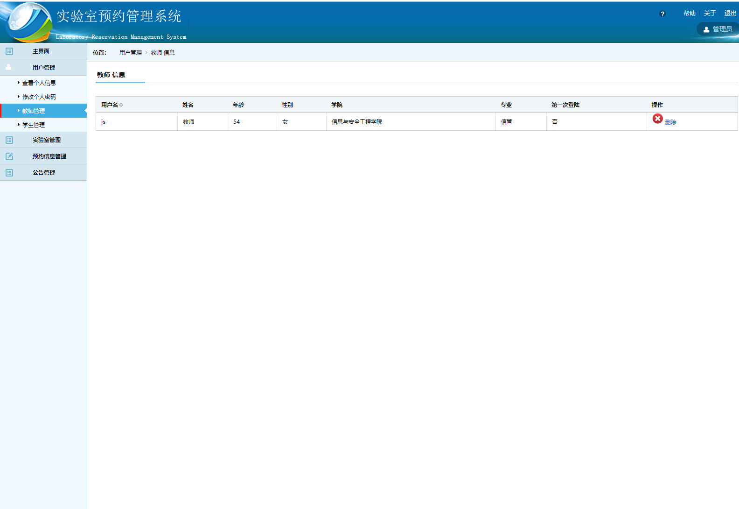Collapse the 用户管理 menu section
Screen dimensions: 739x509
tap(44, 68)
